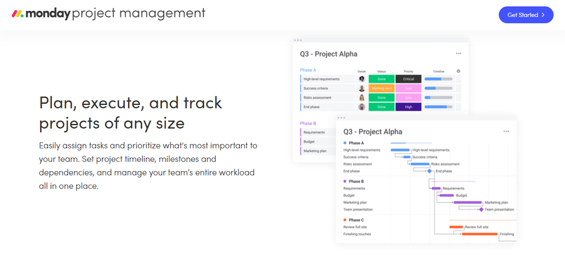Viewport: 565px width, 263px height.
Task: Select Budget item under Phase B table
Action: tap(318, 142)
